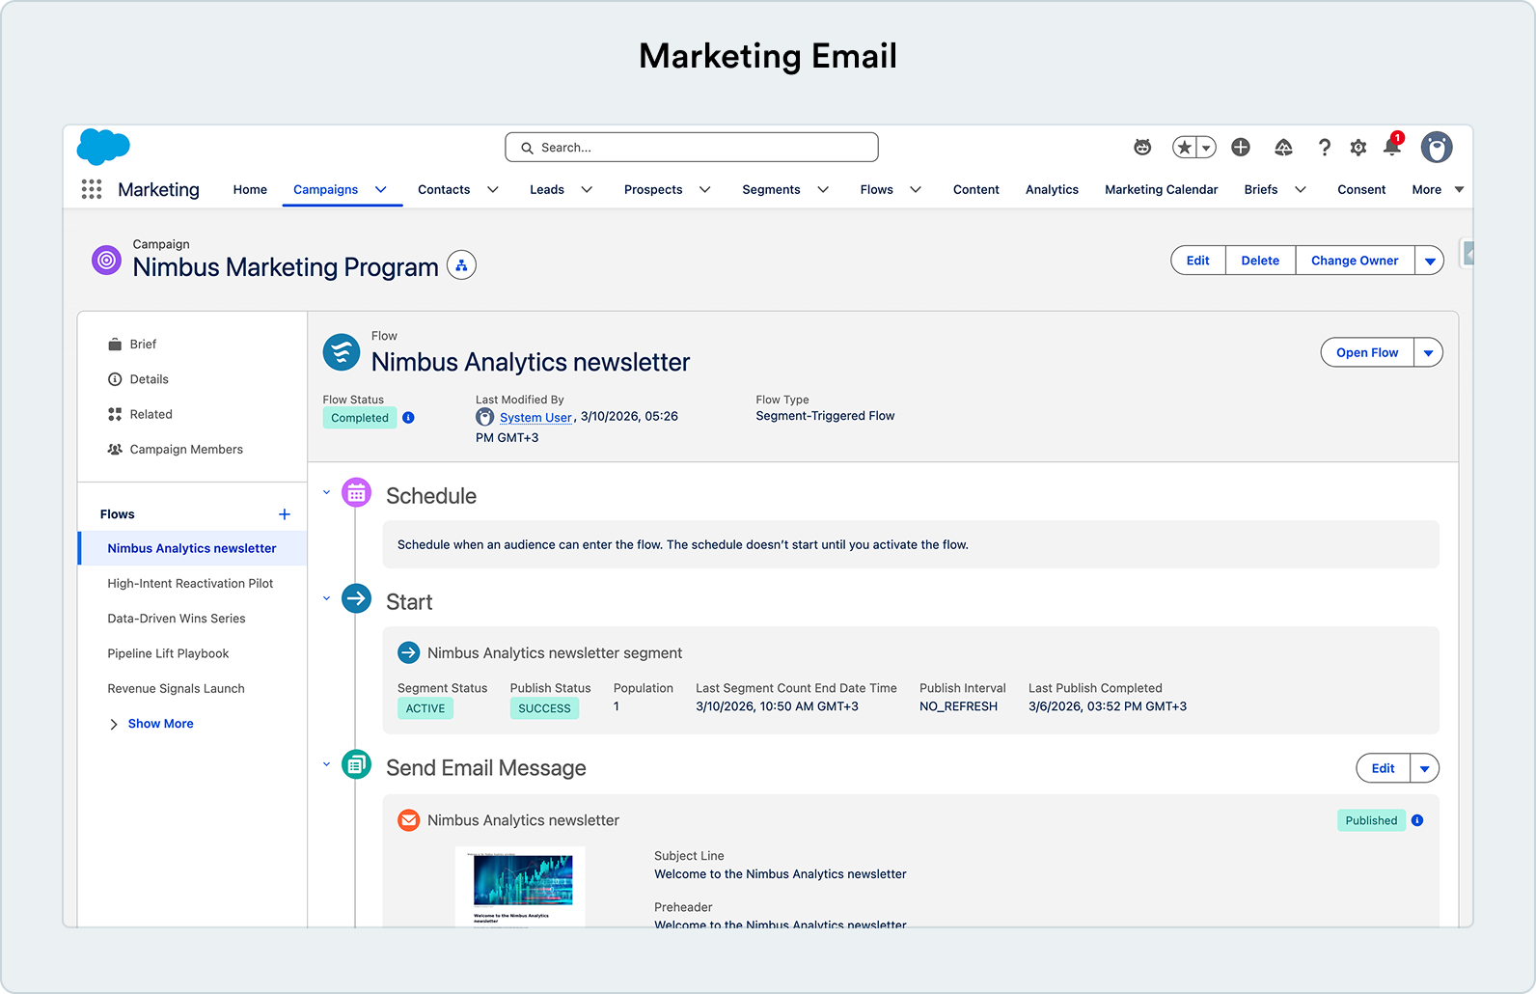Open the Global Actions plus icon
This screenshot has width=1536, height=994.
point(1241,147)
